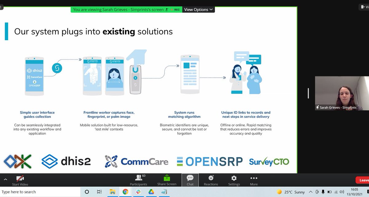Open the volume speaker tray icon
This screenshot has width=369, height=197.
(342, 192)
